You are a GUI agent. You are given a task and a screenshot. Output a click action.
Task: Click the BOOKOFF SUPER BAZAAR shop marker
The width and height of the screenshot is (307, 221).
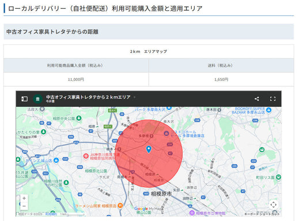tap(269, 110)
